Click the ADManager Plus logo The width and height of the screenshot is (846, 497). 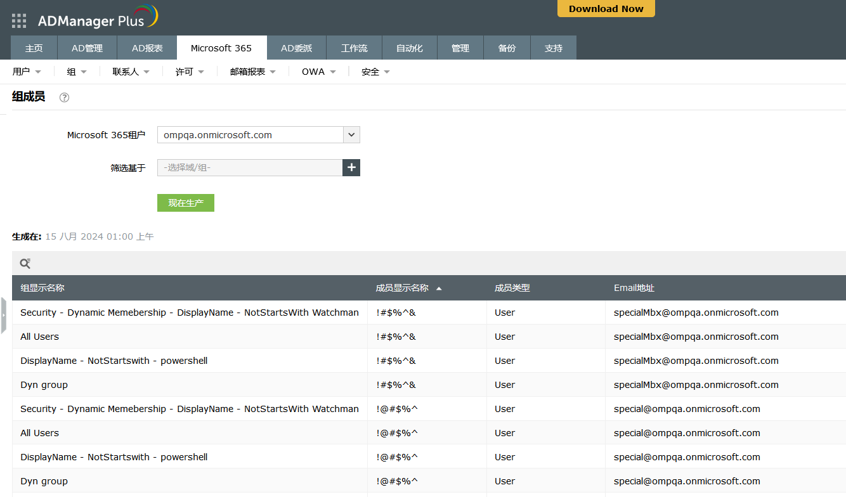tap(97, 19)
